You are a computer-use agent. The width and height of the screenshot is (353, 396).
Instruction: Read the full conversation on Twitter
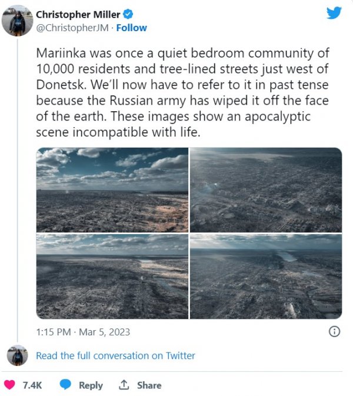pos(115,355)
